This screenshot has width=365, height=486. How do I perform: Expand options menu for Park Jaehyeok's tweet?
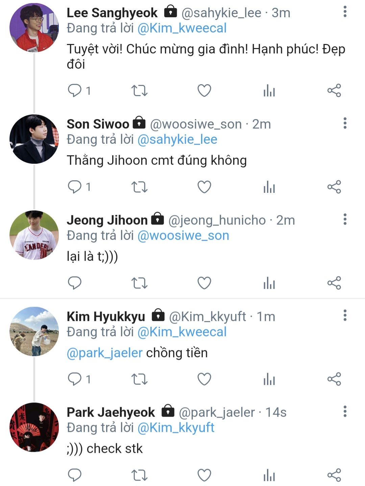point(345,411)
